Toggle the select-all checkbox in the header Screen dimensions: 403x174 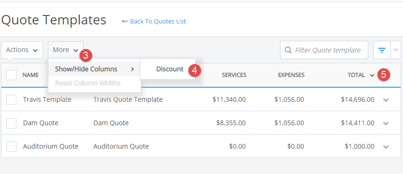tap(11, 75)
